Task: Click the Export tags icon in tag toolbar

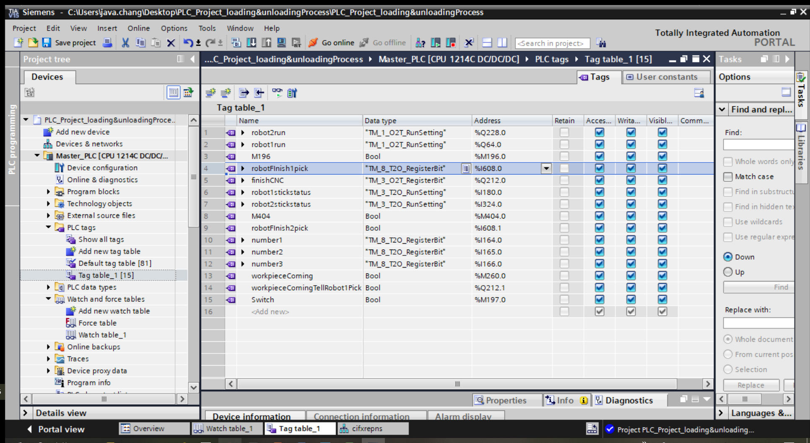Action: coord(244,93)
